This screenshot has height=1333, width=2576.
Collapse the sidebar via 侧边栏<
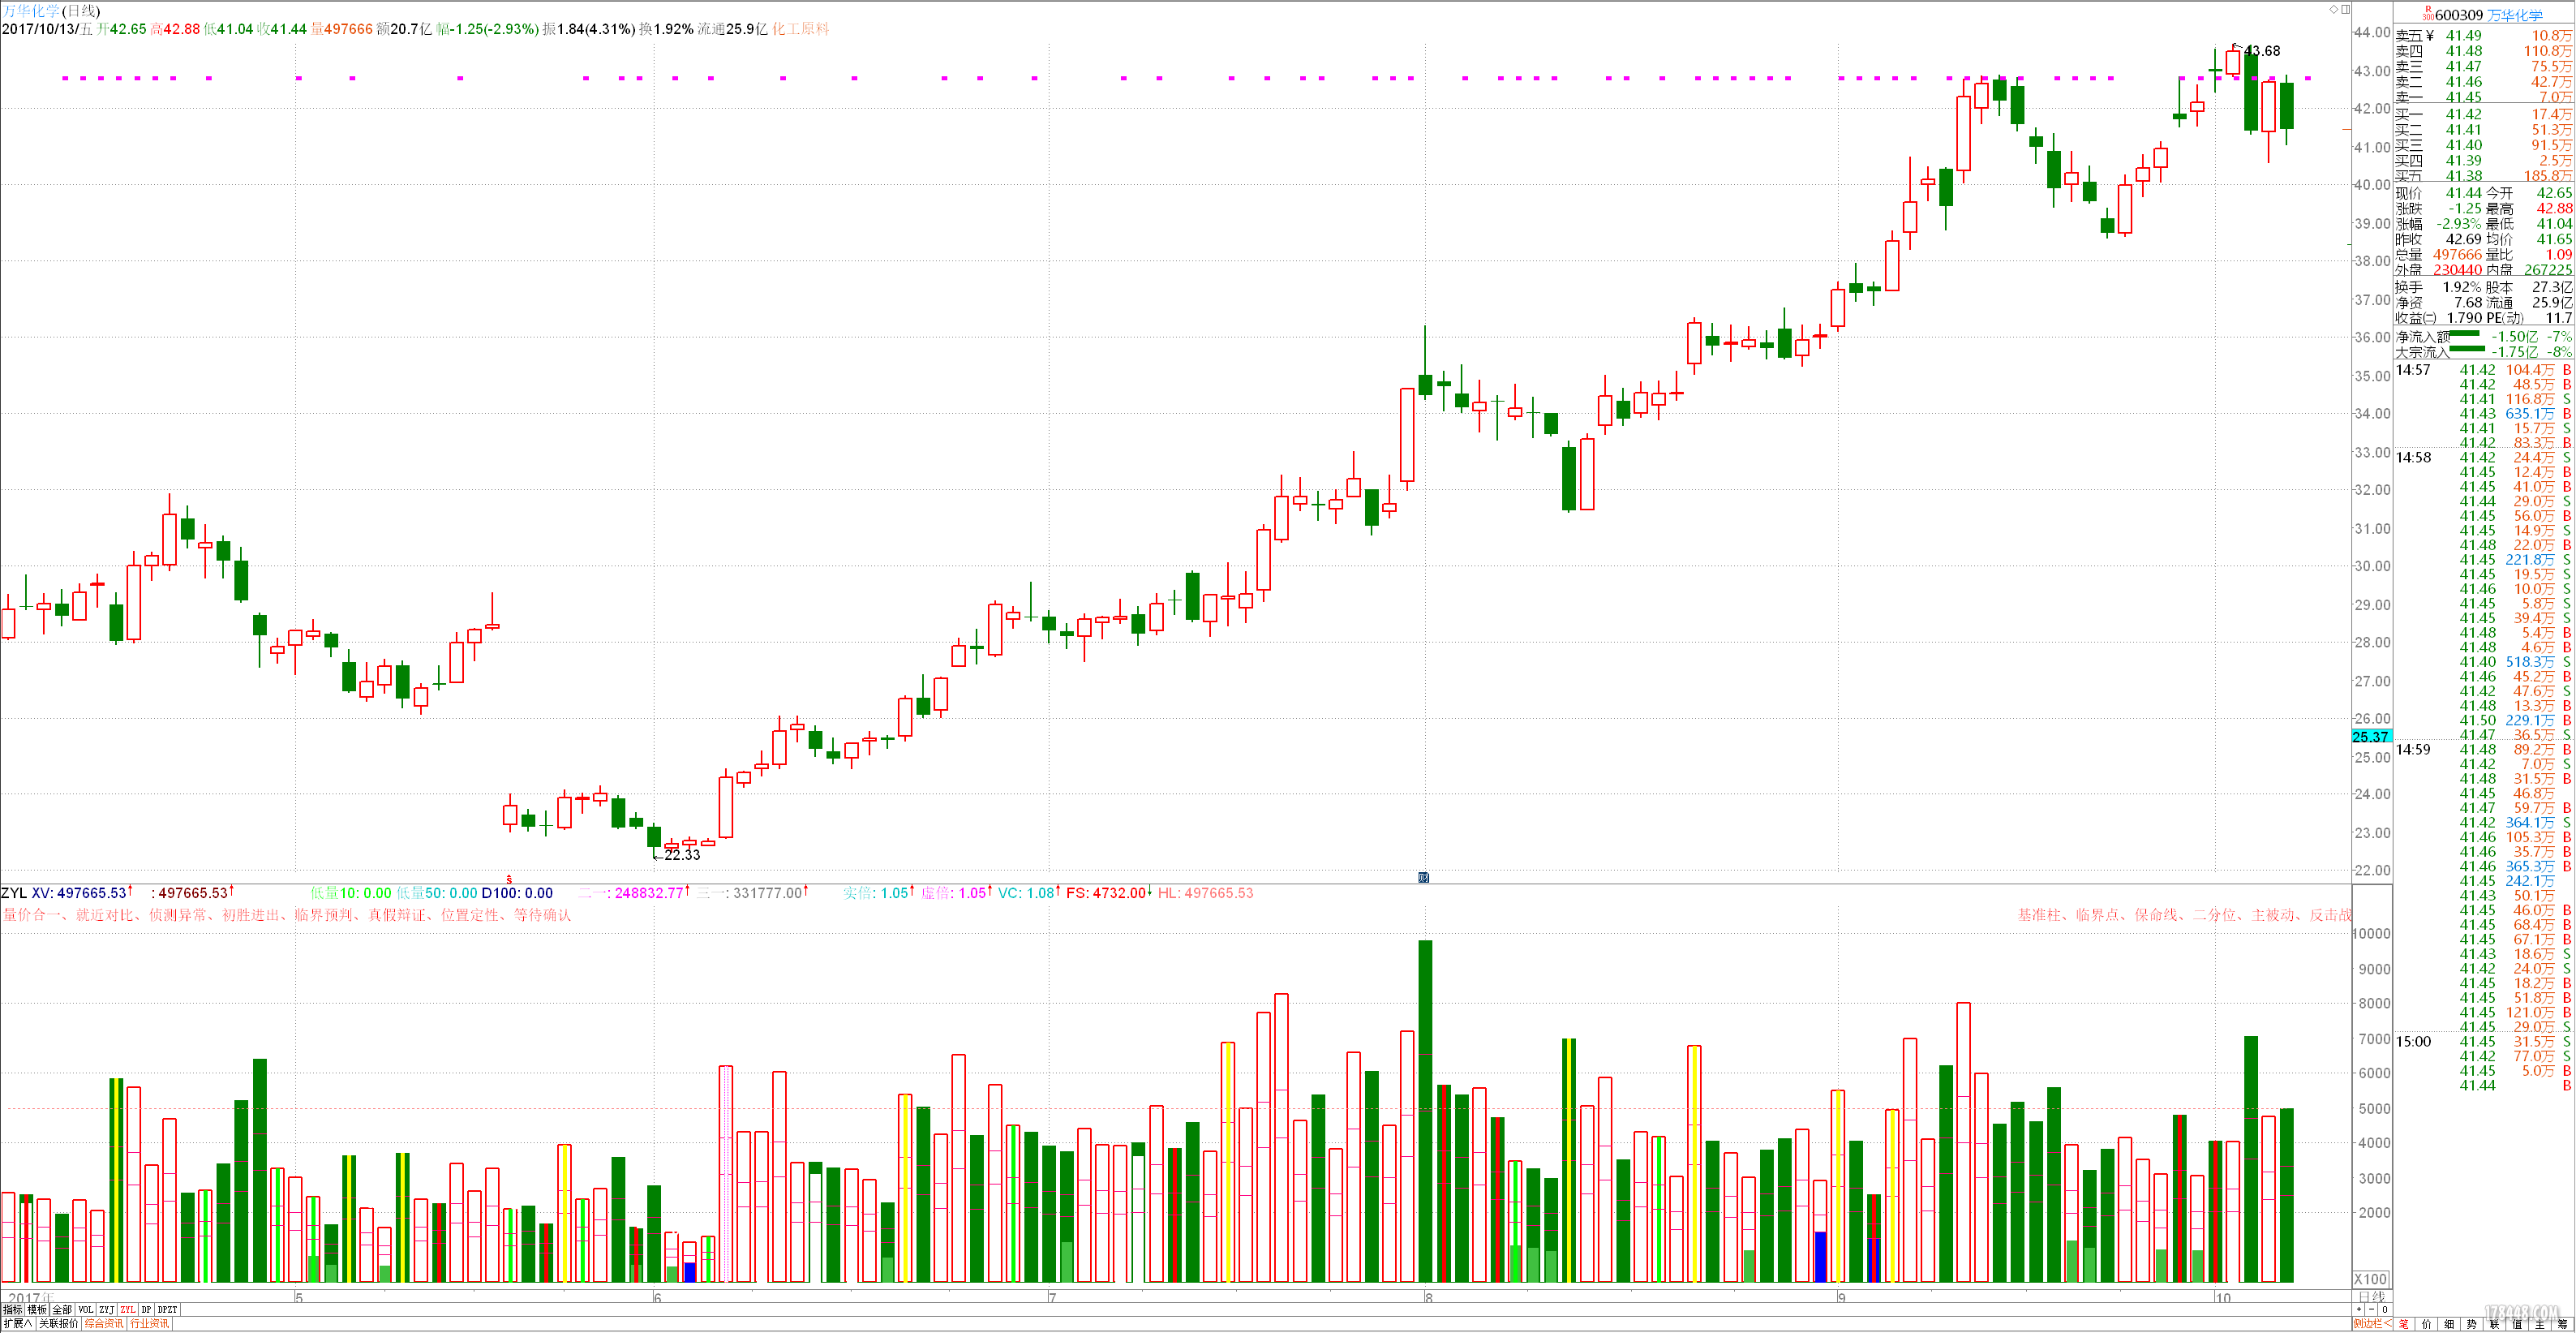click(2373, 1324)
